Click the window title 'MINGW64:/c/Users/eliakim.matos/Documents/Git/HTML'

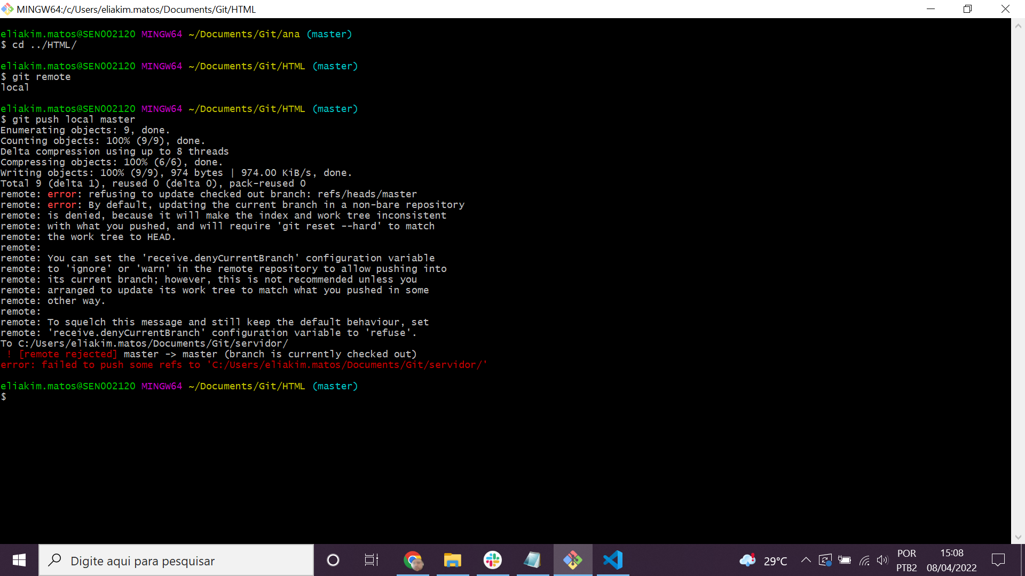(136, 10)
